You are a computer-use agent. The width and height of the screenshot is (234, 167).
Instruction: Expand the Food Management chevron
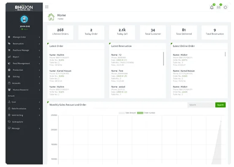tap(39, 64)
